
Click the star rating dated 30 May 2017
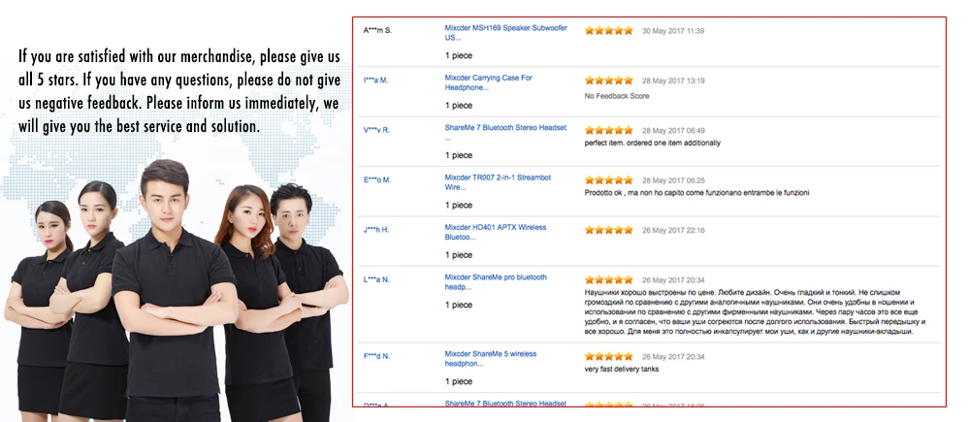click(609, 30)
